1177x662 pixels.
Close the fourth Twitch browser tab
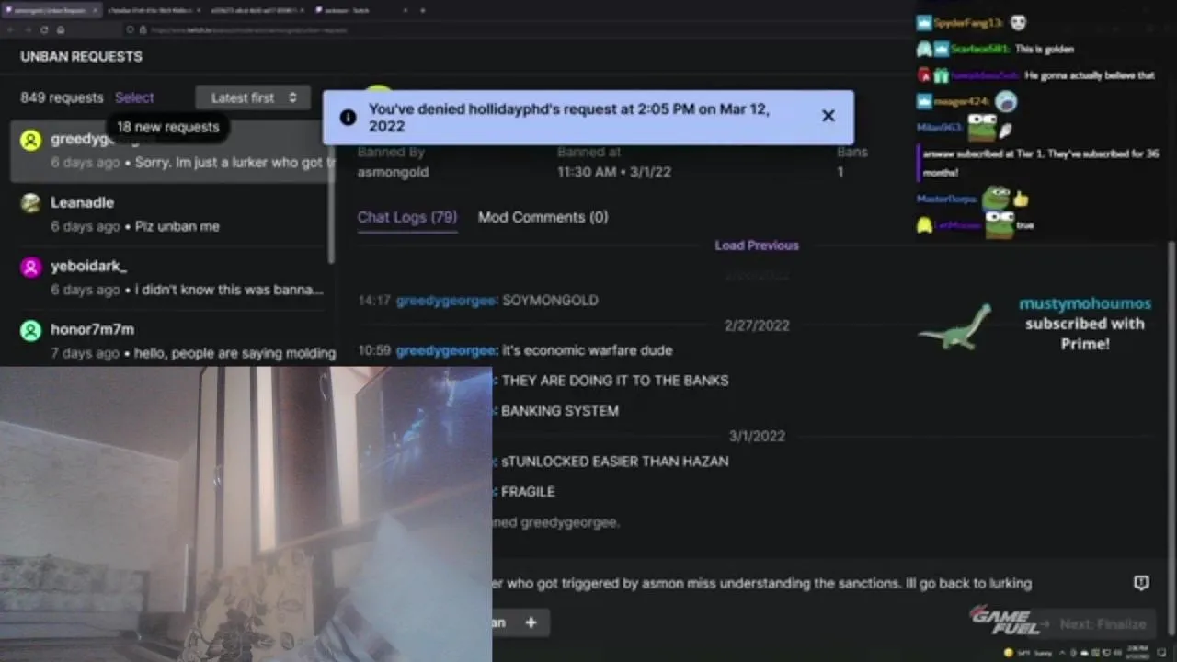405,10
